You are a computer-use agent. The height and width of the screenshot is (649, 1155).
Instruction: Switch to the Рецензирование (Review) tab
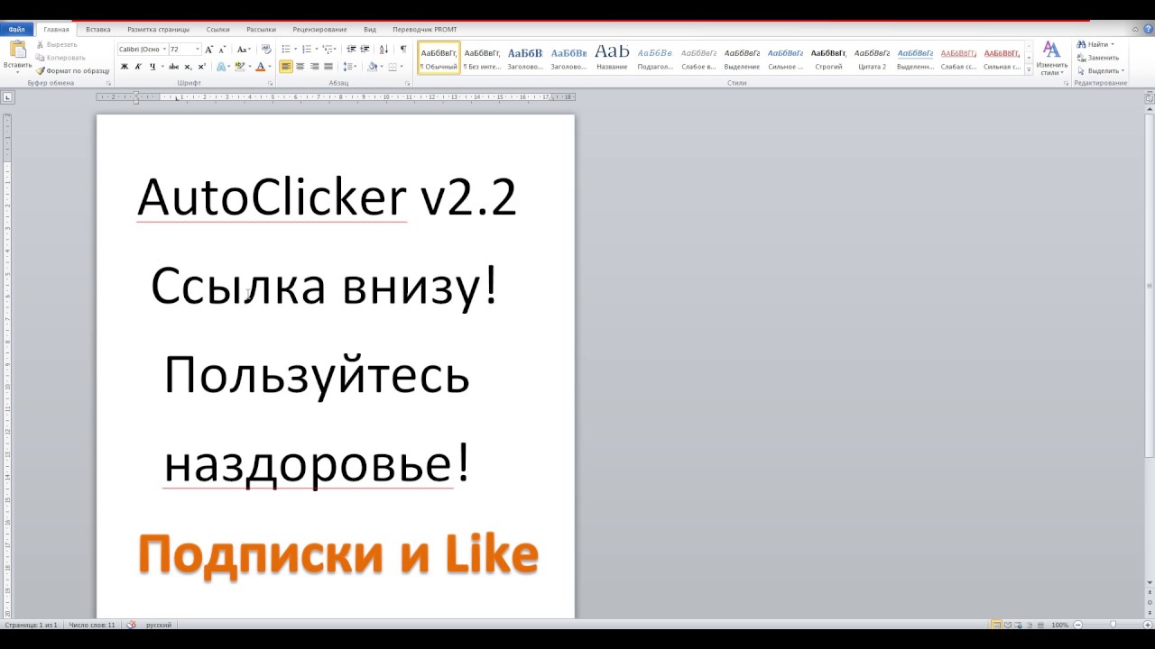[x=319, y=30]
